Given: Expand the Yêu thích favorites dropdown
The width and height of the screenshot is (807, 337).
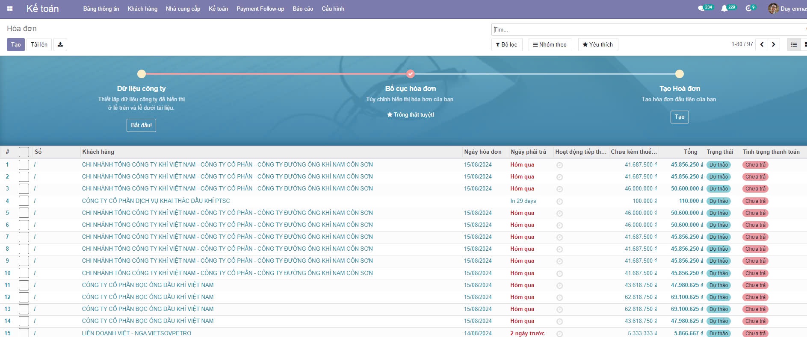Looking at the screenshot, I should 597,44.
